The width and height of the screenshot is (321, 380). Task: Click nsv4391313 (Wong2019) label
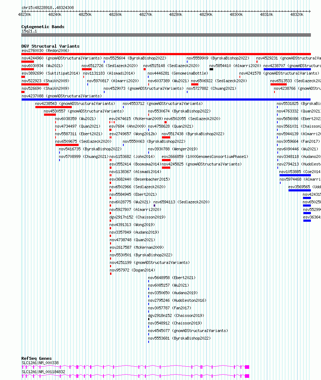coord(132,225)
